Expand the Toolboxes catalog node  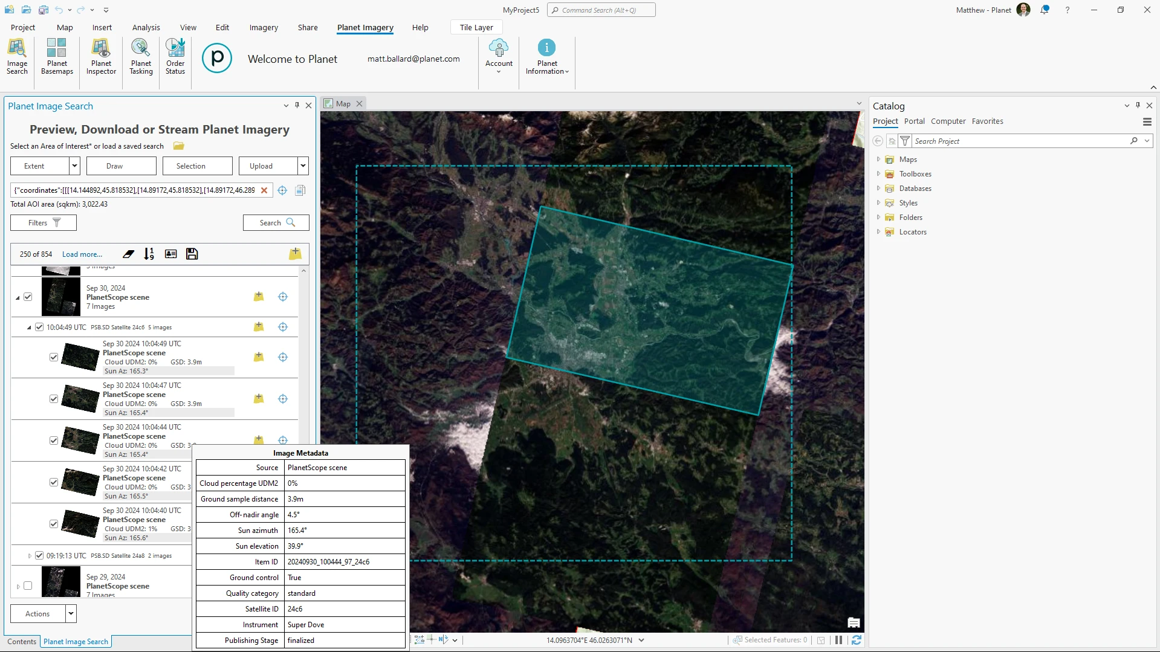pos(878,174)
